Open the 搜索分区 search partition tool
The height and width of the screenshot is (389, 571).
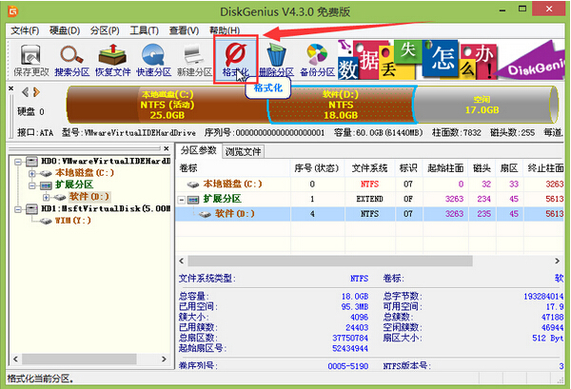71,61
